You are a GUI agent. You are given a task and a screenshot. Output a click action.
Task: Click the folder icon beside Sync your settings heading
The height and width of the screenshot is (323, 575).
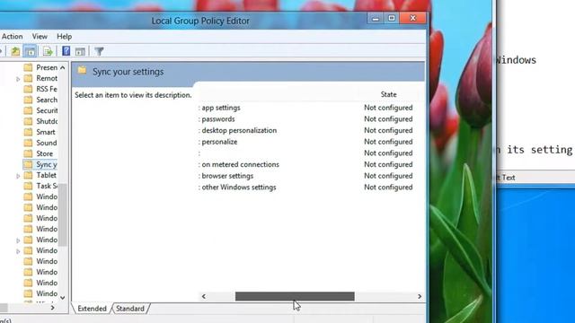82,70
